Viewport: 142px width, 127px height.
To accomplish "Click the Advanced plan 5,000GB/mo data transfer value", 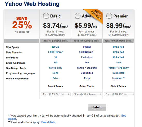I will [x=86, y=52].
